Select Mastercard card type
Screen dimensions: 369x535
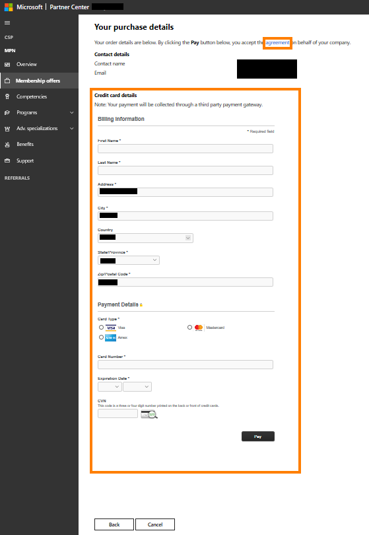(x=189, y=327)
